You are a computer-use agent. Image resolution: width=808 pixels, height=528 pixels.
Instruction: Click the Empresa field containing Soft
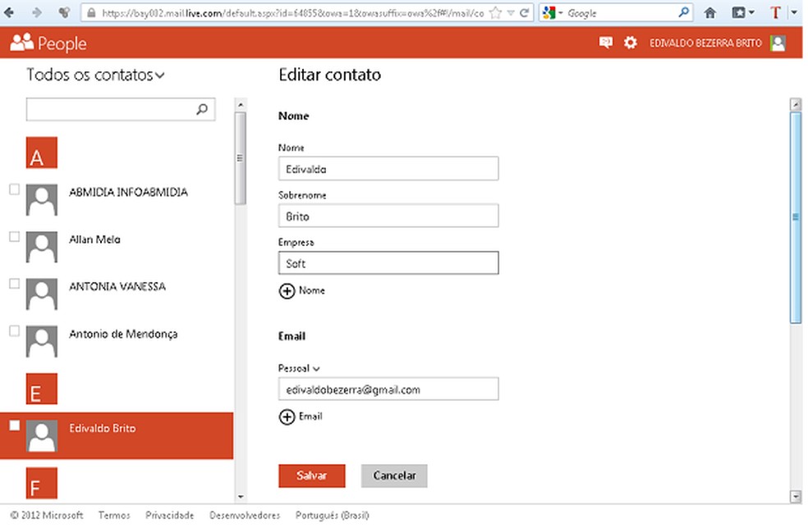[x=388, y=263]
